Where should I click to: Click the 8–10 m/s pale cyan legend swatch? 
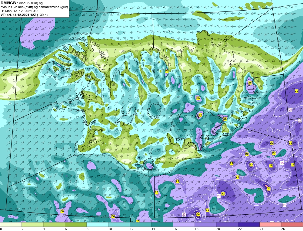coord(97,225)
